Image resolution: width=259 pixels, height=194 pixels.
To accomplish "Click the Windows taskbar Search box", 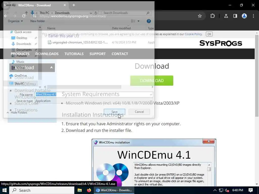I will (x=42, y=190).
